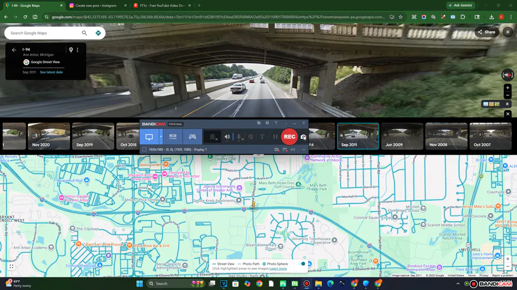Screen dimensions: 517x290
Task: Click the Briarwood Mall map marker
Action: pyautogui.click(x=87, y=180)
